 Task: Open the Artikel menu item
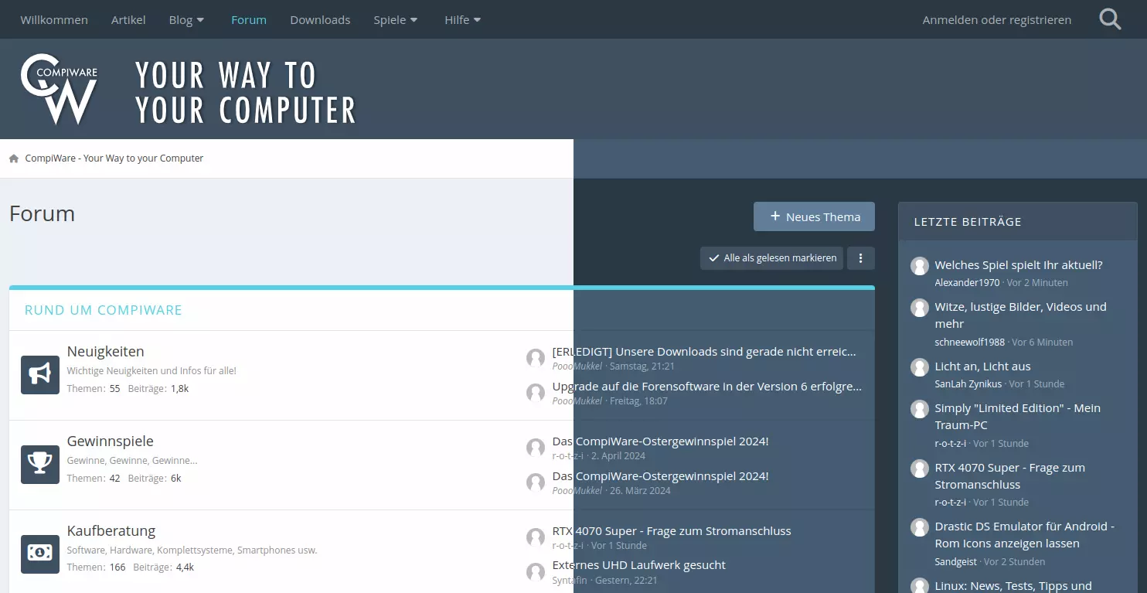pyautogui.click(x=128, y=19)
